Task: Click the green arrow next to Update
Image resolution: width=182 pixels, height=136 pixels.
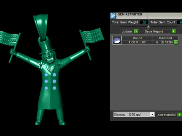Action: click(136, 31)
